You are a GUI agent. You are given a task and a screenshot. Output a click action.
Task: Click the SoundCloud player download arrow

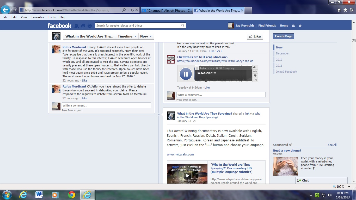tap(255, 76)
